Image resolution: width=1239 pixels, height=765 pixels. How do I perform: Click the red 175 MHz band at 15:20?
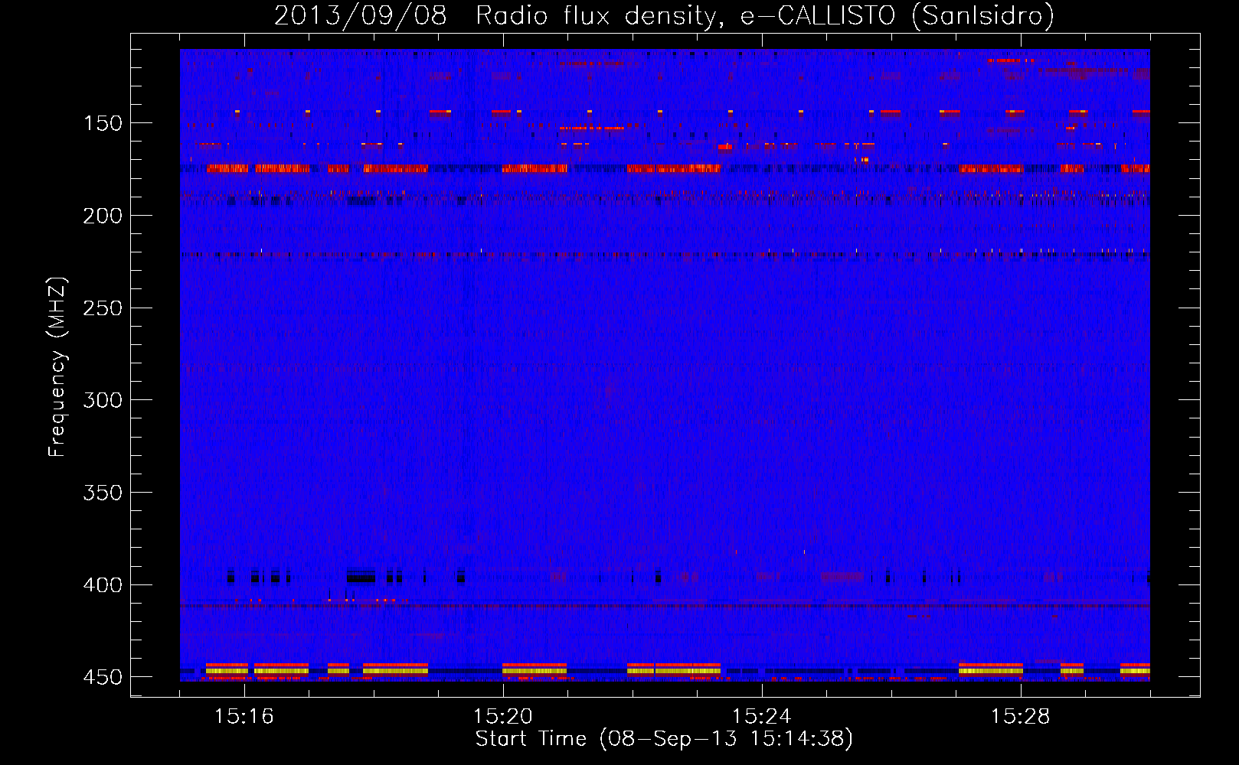click(534, 168)
